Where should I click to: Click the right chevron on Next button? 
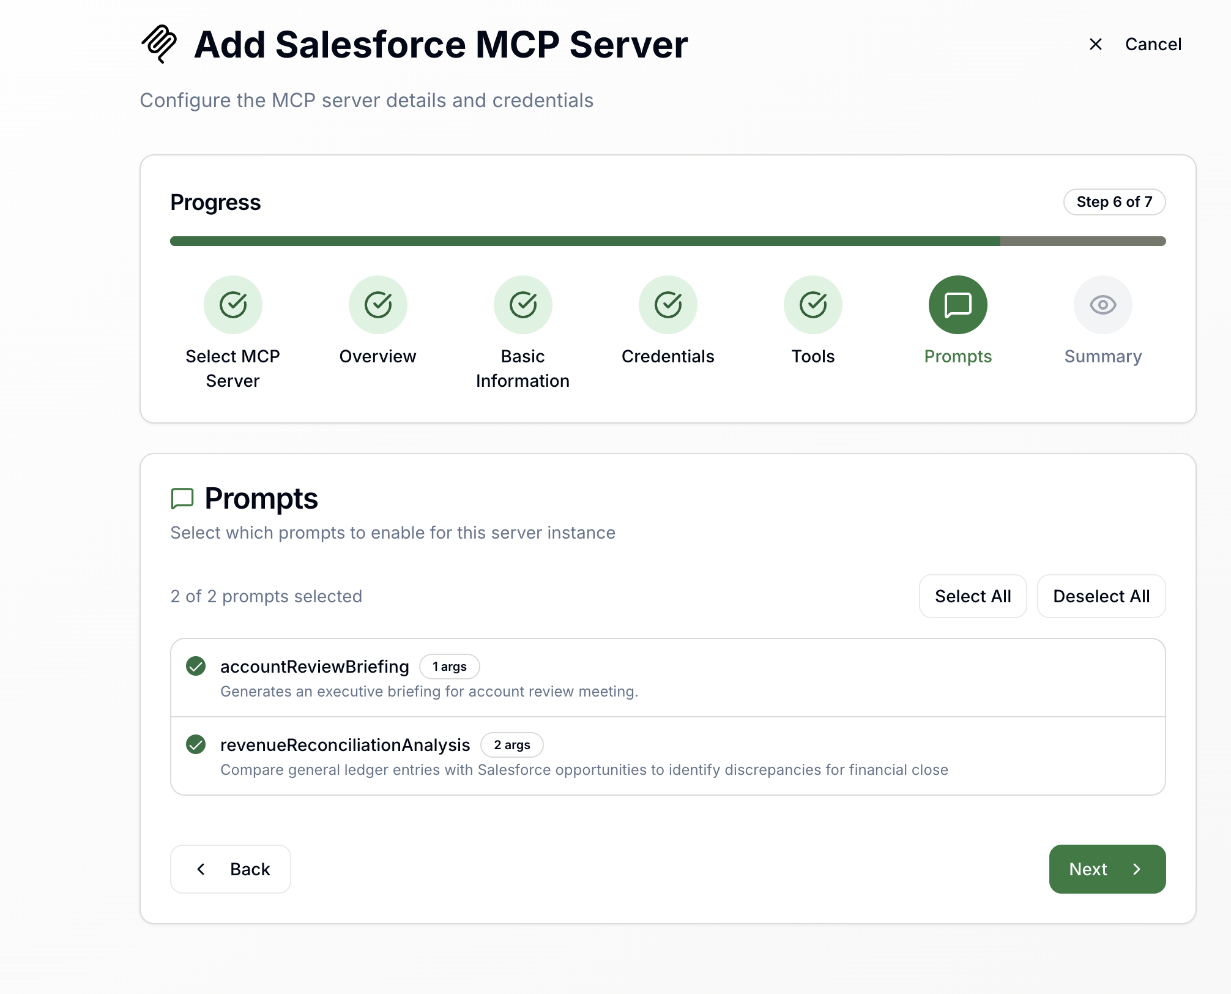(x=1137, y=869)
